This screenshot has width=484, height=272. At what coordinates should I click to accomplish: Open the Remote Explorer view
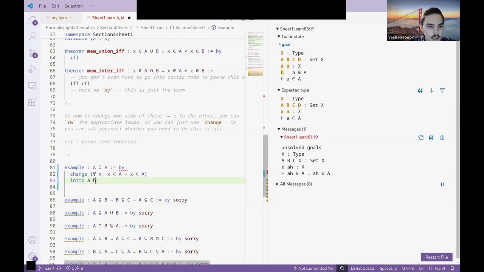pyautogui.click(x=33, y=86)
